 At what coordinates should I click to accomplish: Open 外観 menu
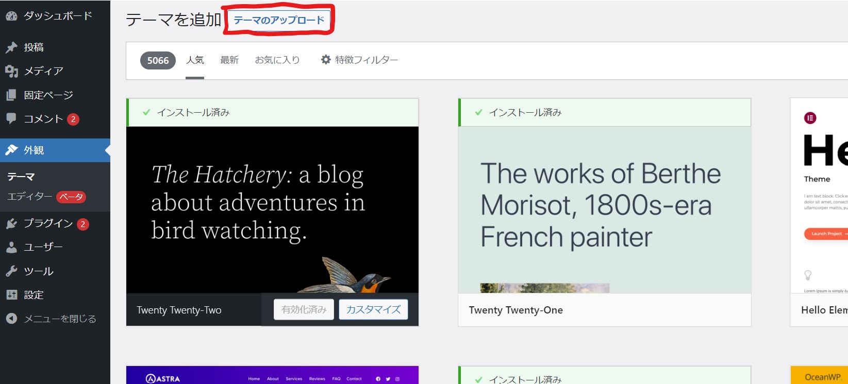click(x=55, y=150)
